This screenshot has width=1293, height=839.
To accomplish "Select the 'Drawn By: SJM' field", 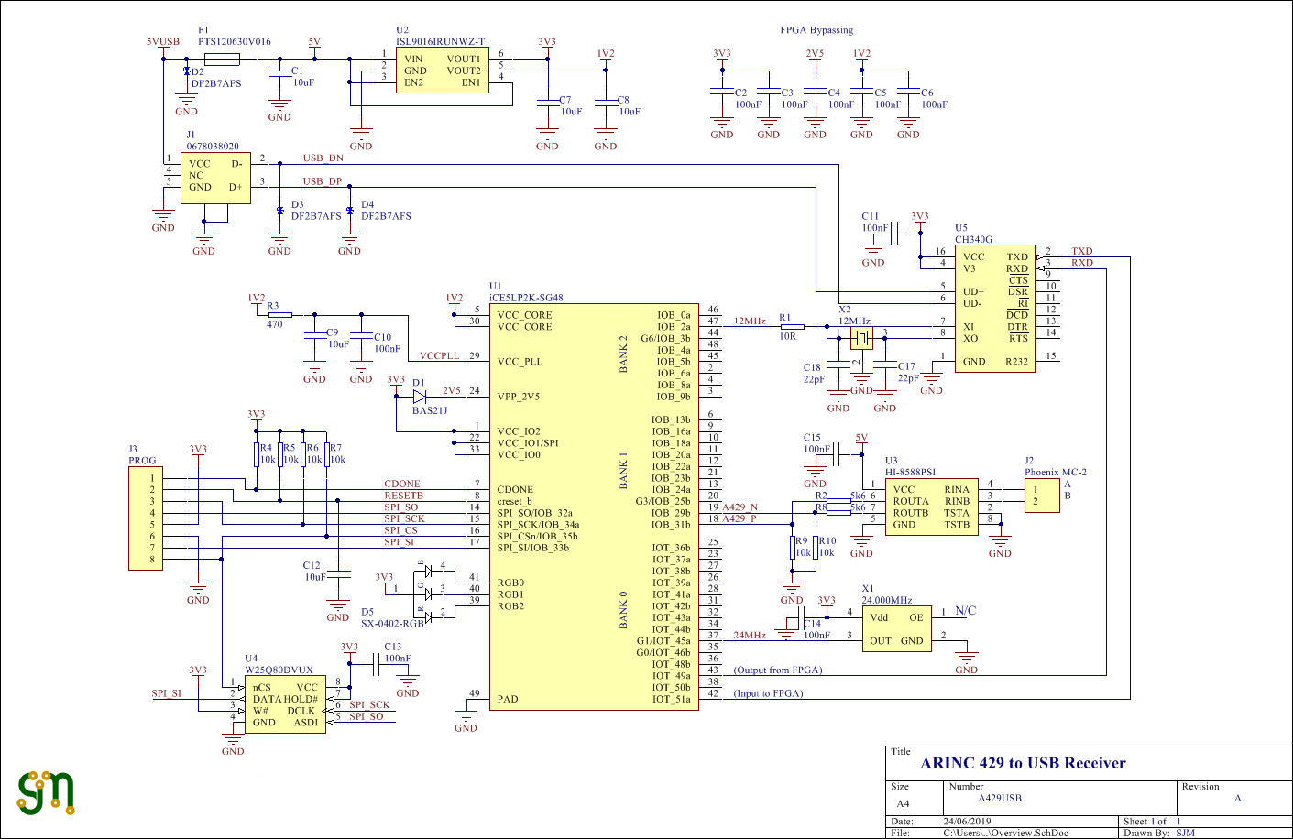I will pos(1159,833).
